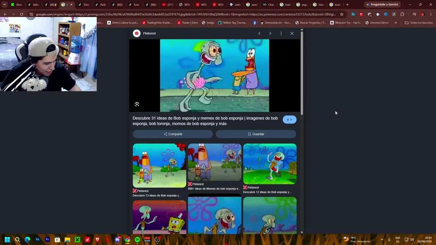
Task: Expand hidden bookmarks with the double chevron
Action: [395, 23]
